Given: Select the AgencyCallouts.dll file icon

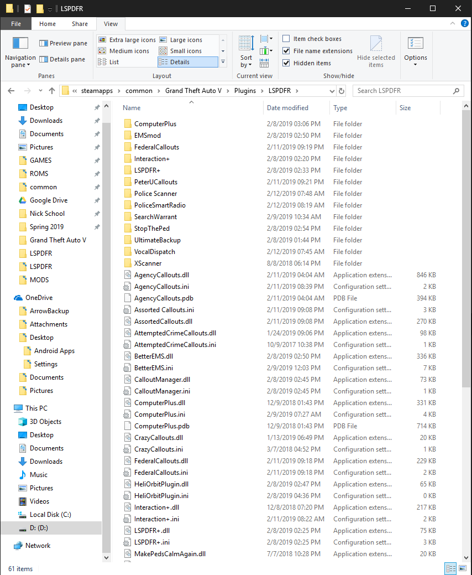Looking at the screenshot, I should click(x=128, y=275).
